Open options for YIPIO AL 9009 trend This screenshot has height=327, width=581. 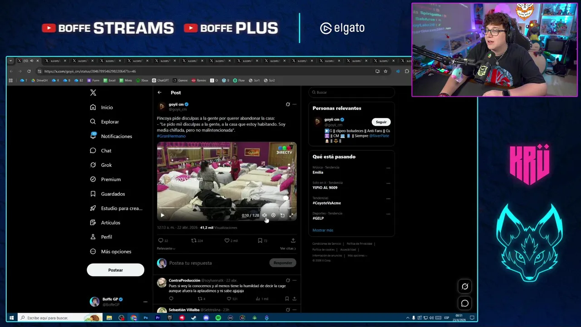388,183
